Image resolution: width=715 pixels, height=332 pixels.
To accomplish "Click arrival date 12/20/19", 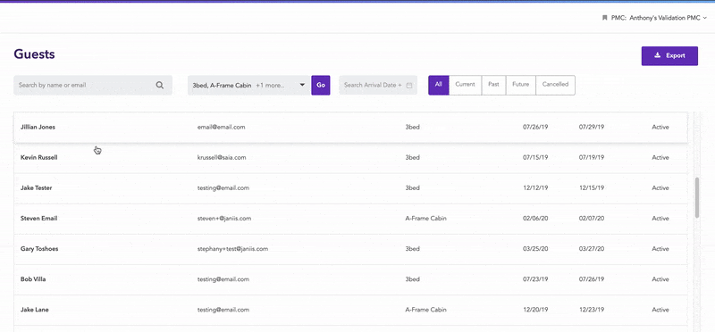I will [x=535, y=310].
